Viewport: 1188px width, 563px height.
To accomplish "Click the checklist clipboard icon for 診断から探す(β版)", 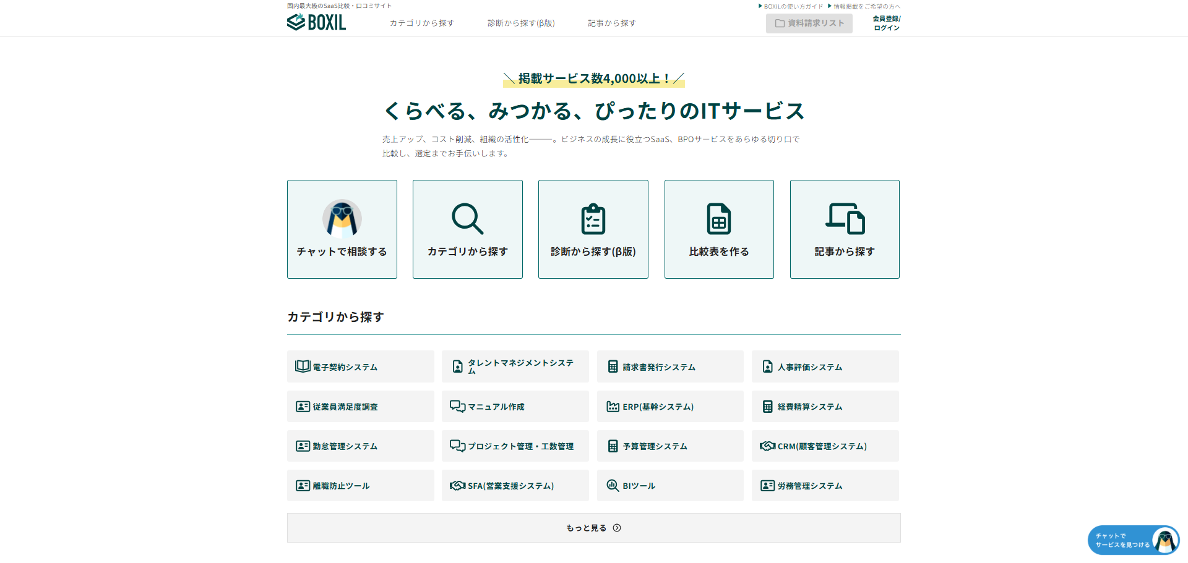I will tap(593, 219).
